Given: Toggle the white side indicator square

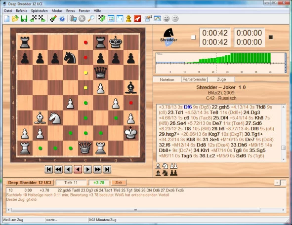Looking at the screenshot, I should click(x=193, y=37).
